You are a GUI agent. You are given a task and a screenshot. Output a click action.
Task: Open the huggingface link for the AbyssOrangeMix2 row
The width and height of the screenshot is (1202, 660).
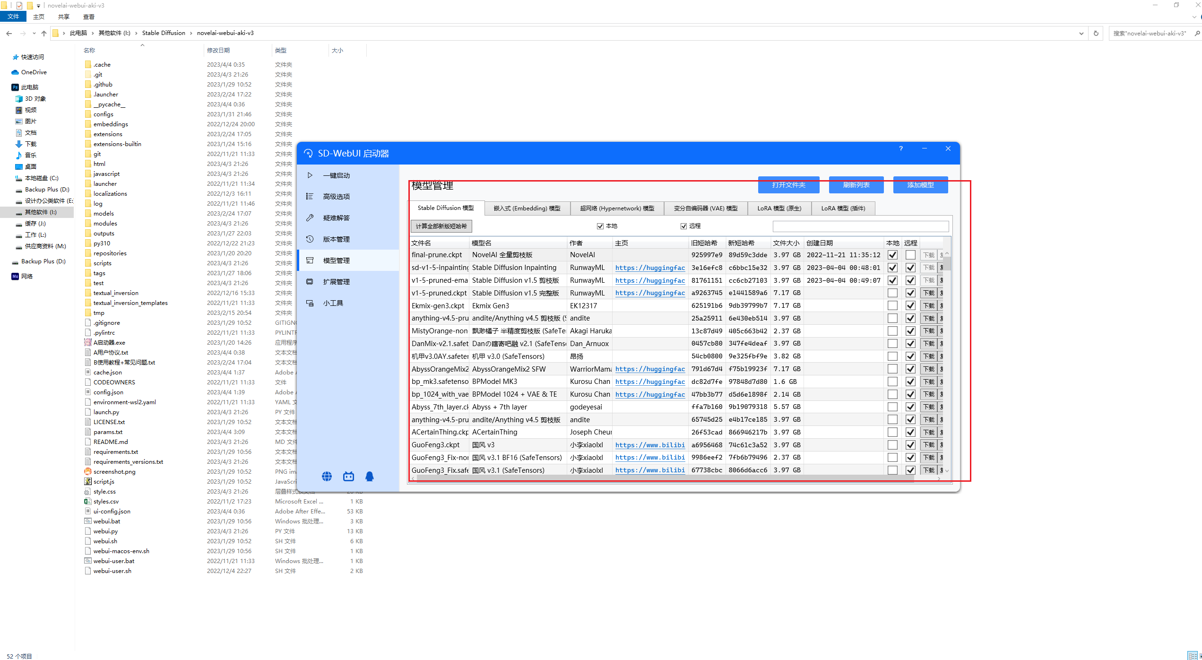click(650, 369)
